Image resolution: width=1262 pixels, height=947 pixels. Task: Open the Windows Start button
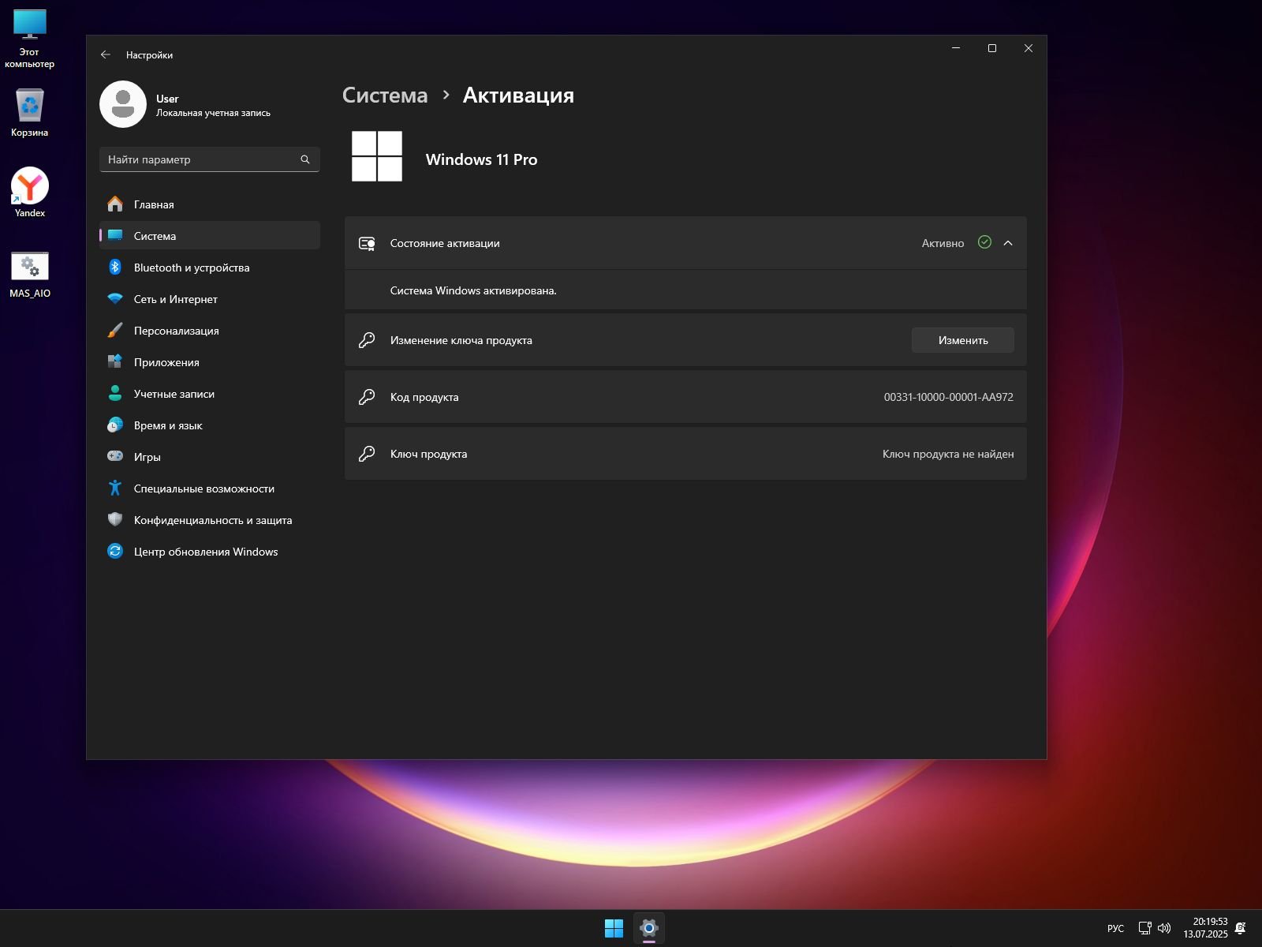[x=614, y=928]
